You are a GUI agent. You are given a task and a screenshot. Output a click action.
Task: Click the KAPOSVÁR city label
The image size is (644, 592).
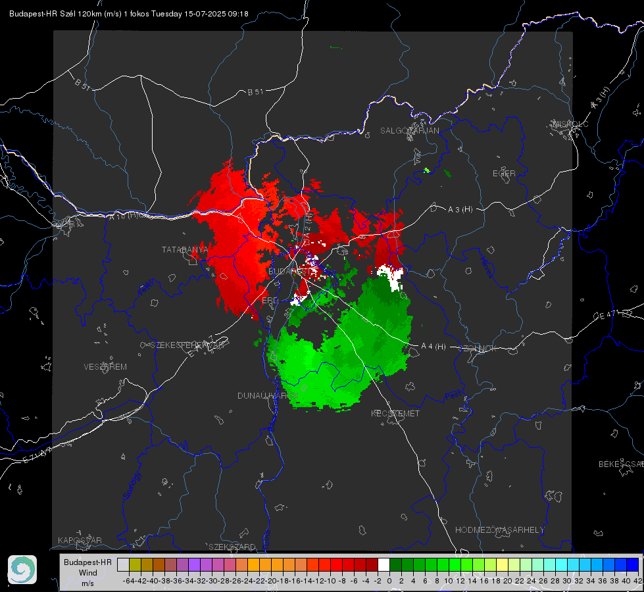[80, 540]
